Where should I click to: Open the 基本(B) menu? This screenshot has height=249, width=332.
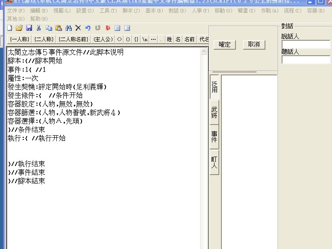point(154,11)
